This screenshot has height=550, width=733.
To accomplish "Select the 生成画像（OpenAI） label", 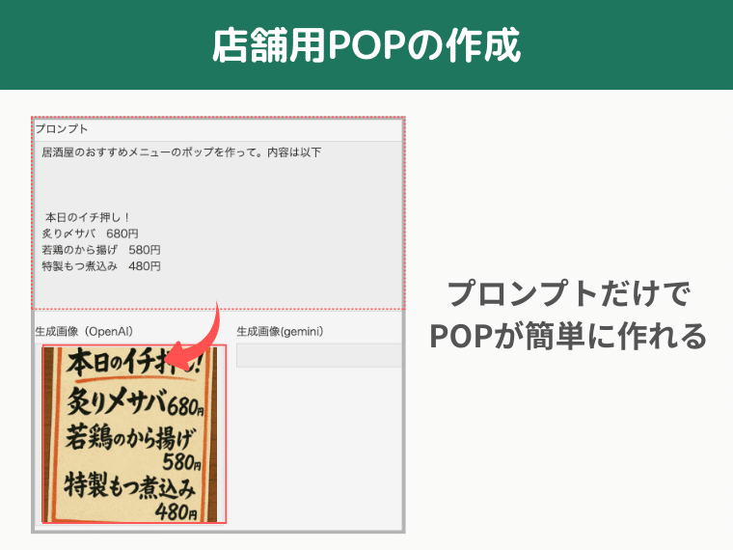I will point(84,331).
